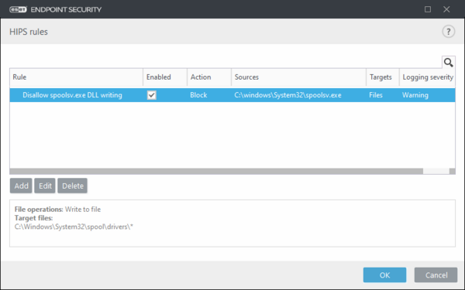
Task: Toggle Enabled checkbox for spoolsv.exe rule
Action: point(152,95)
